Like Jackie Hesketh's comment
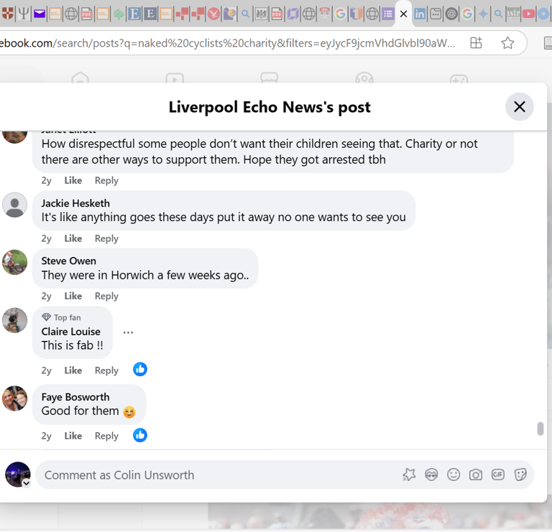The width and height of the screenshot is (552, 532). point(73,238)
